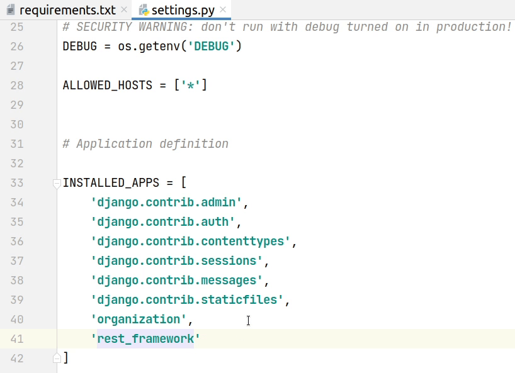Viewport: 515px width, 373px height.
Task: Place cursor in 'rest_framework' string
Action: click(x=145, y=339)
